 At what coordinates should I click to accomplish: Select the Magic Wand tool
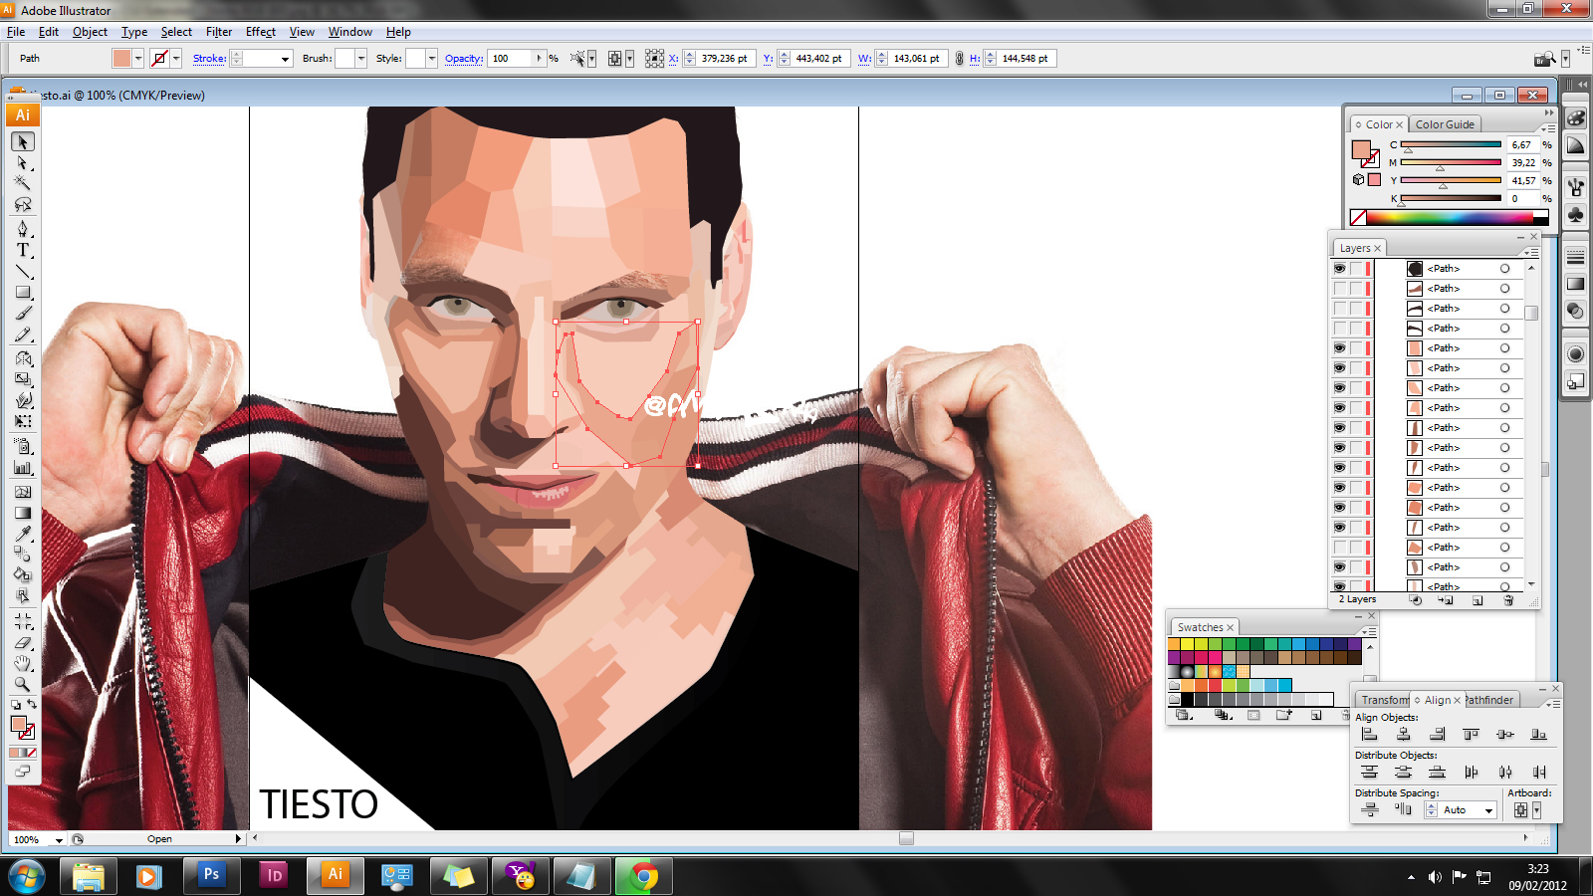tap(23, 183)
